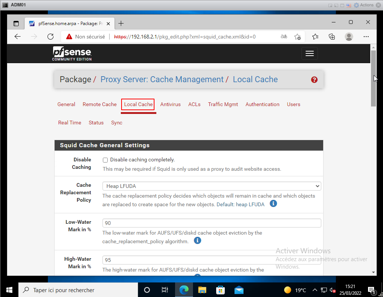This screenshot has width=383, height=297.
Task: Switch to the Antivirus tab
Action: pyautogui.click(x=170, y=105)
